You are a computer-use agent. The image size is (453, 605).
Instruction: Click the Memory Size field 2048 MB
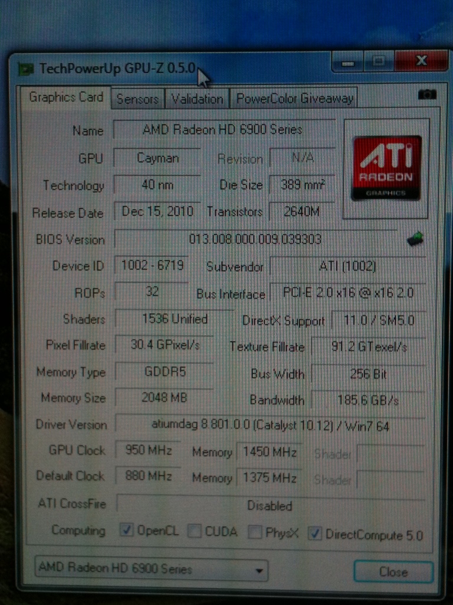(165, 398)
